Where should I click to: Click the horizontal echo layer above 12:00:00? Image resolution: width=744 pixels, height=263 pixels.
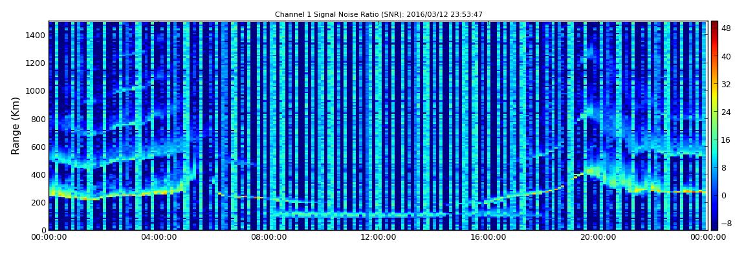[360, 215]
